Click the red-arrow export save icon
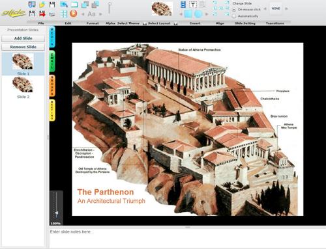The image size is (326, 249). (x=42, y=14)
